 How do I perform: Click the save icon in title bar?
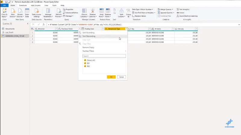6,2
